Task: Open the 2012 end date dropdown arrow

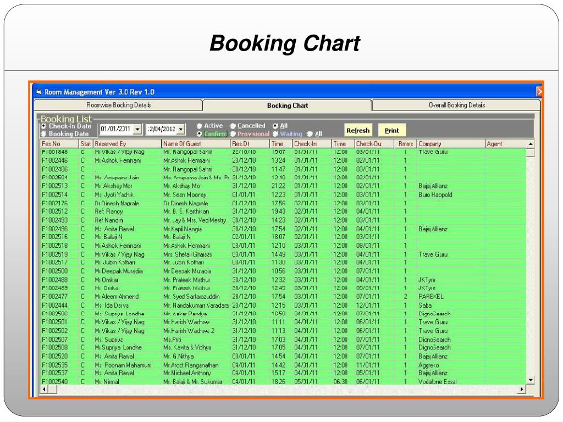Action: pos(180,129)
